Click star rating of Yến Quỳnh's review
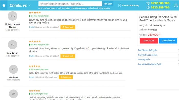This screenshot has height=100, width=179. coord(35,41)
